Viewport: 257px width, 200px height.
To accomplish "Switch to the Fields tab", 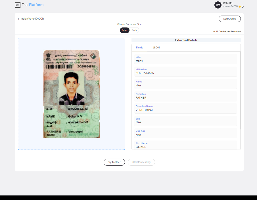I will point(139,47).
